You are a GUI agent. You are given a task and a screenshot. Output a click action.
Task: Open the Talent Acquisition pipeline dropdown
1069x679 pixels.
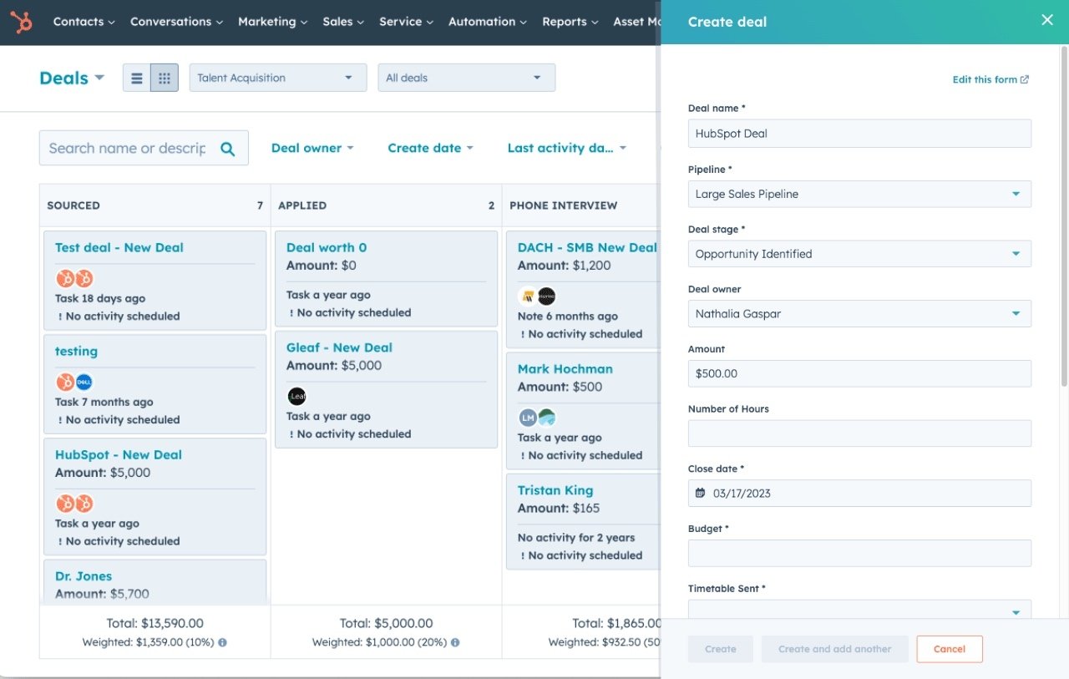277,77
